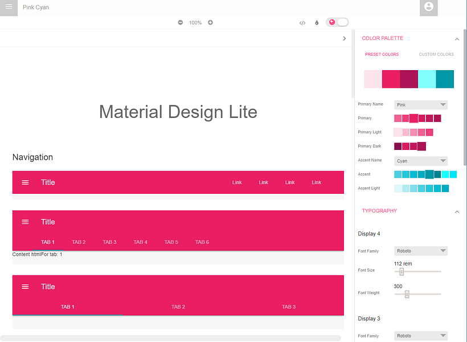This screenshot has width=467, height=342.
Task: Select TAB 3 in six-tab header
Action: click(x=109, y=242)
